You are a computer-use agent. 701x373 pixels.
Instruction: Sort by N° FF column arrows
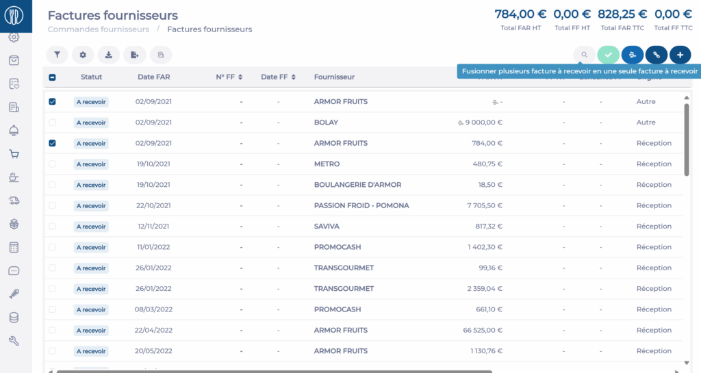click(240, 77)
